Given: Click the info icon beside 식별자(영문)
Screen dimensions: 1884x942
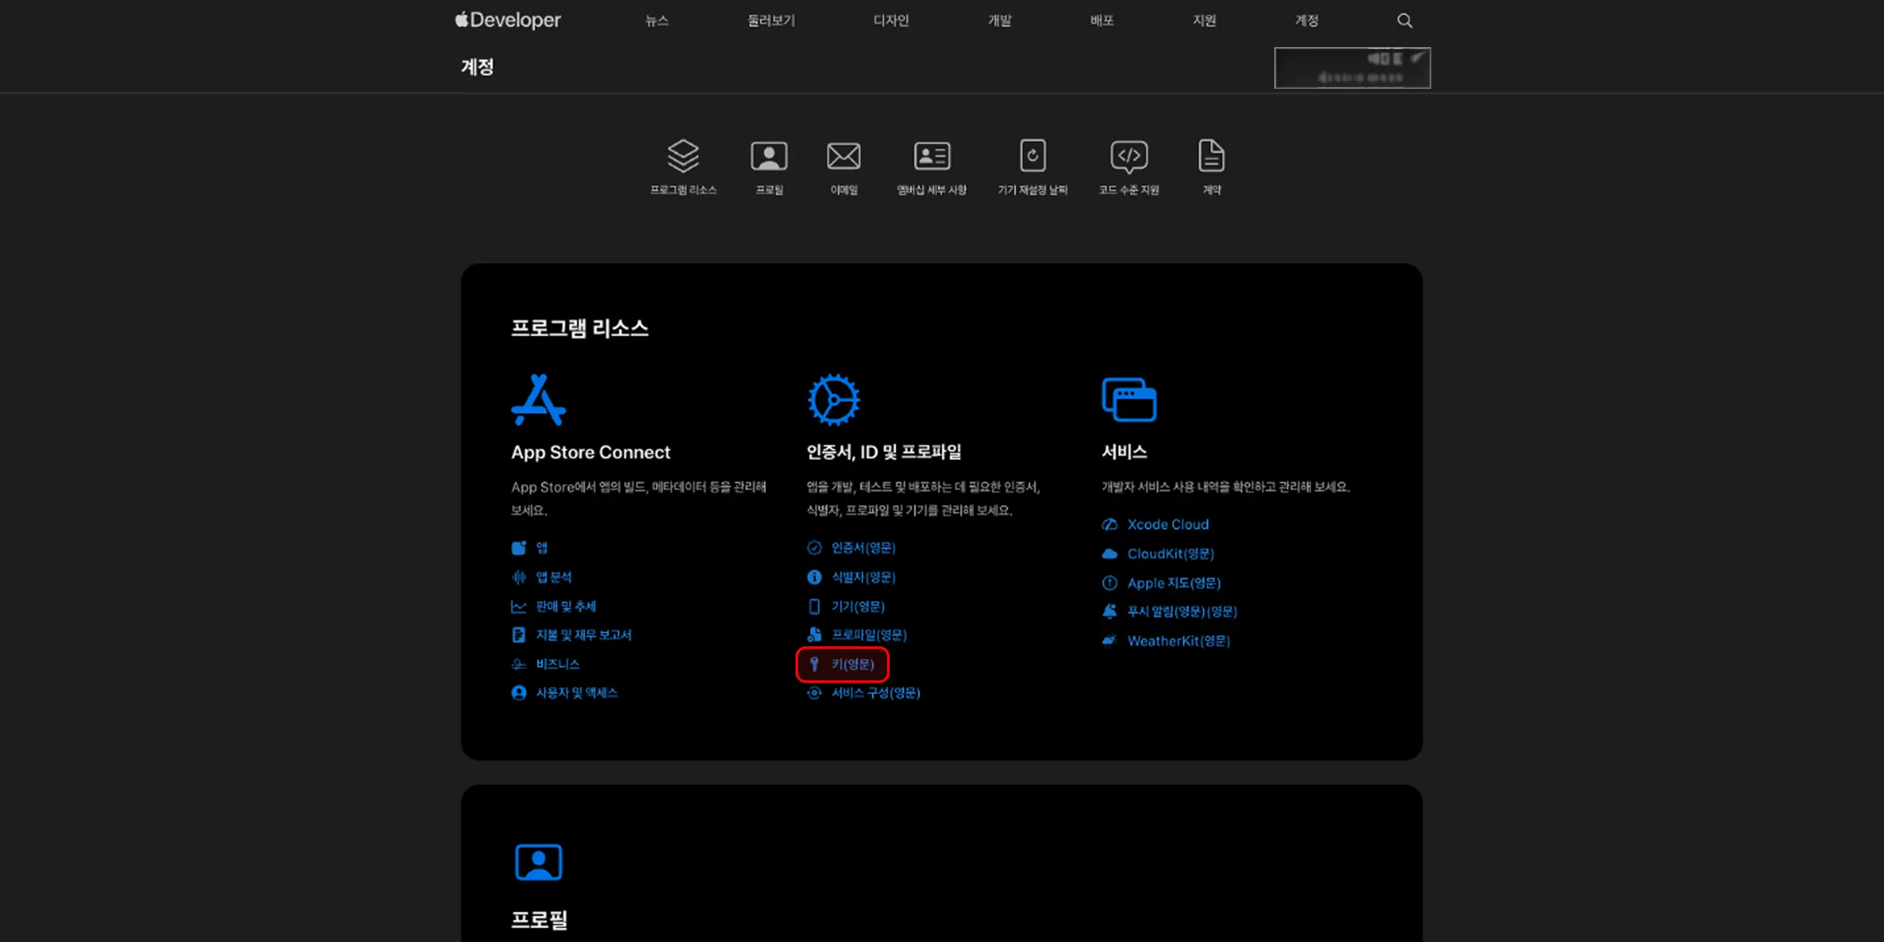Looking at the screenshot, I should tap(814, 577).
